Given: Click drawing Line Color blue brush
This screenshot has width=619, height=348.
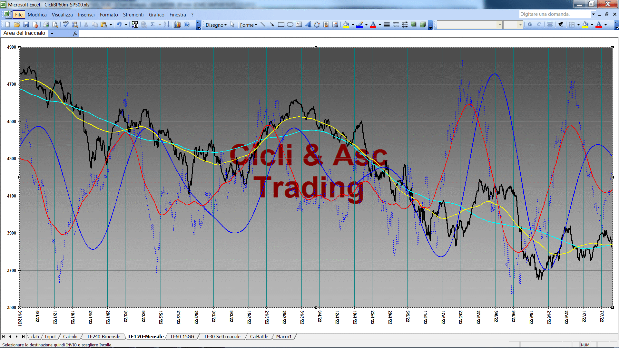Looking at the screenshot, I should (x=359, y=24).
